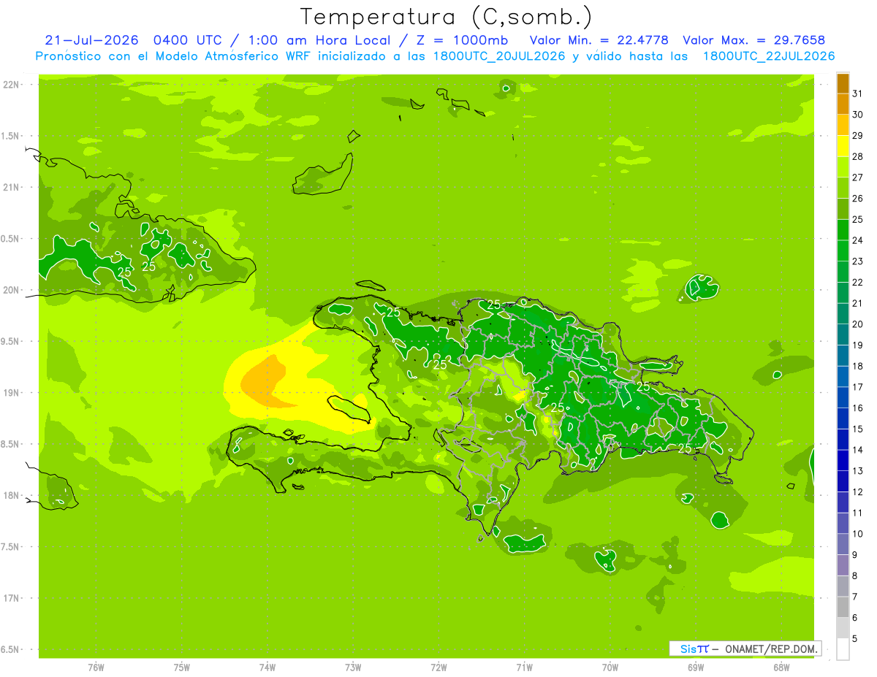
Task: Click the legend value 26
Action: click(858, 198)
